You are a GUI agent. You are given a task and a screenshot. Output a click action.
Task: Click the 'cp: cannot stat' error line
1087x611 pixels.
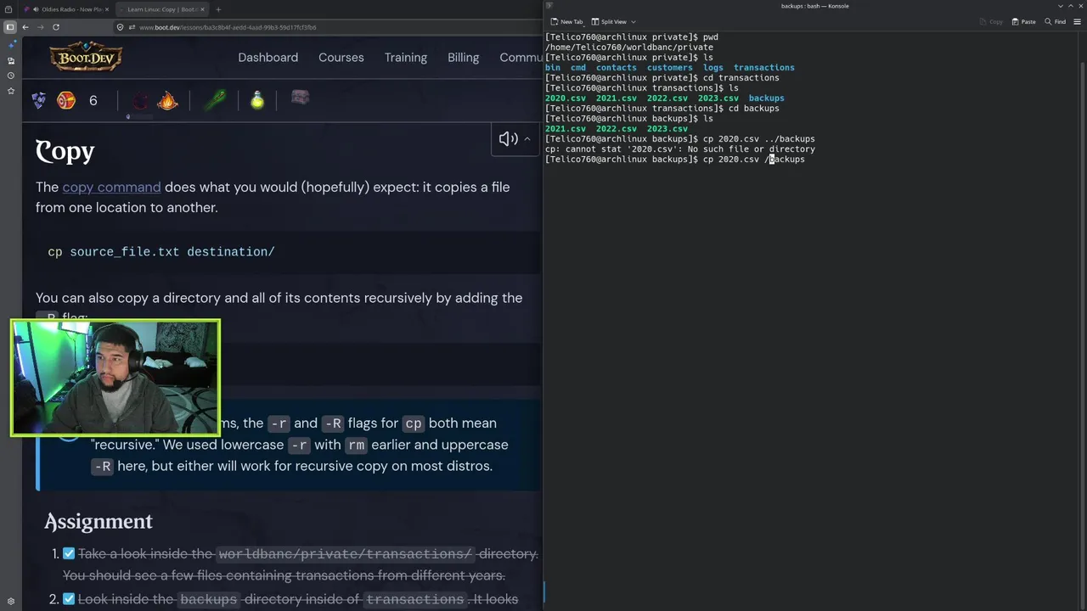[x=680, y=149]
